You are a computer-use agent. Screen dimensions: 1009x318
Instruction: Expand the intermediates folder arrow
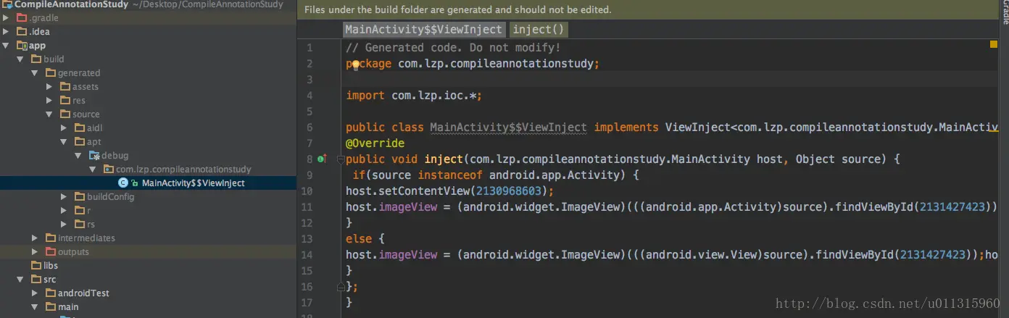34,238
